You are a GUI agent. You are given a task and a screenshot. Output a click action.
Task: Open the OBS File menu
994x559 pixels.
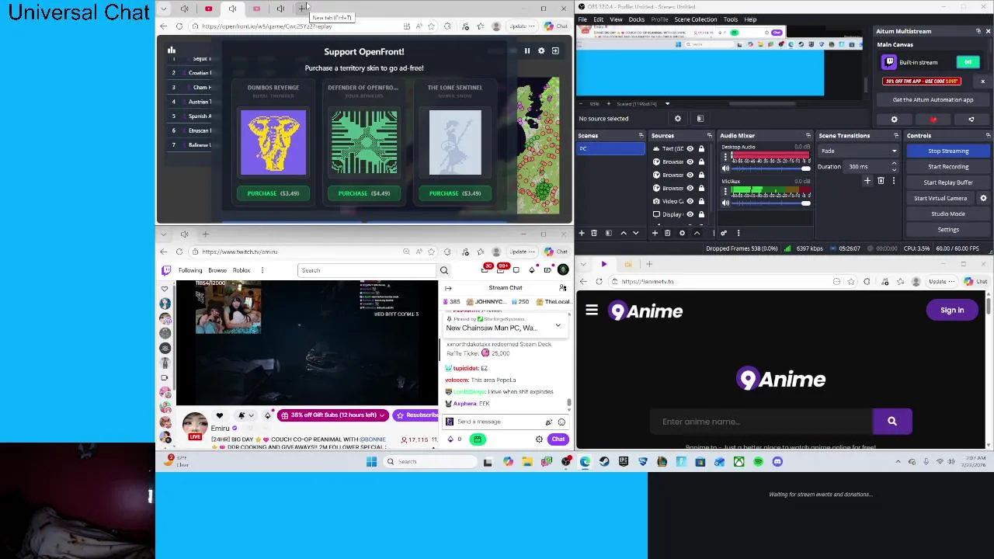[583, 19]
